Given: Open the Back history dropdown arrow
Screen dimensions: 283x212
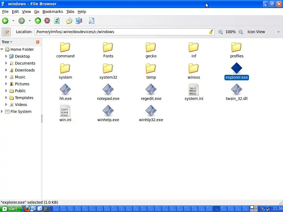Looking at the screenshot, I should 13,21.
